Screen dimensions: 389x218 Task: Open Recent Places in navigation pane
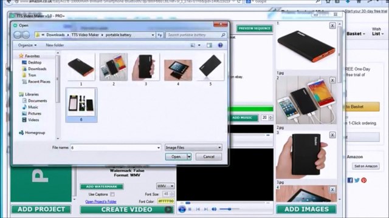click(x=39, y=82)
